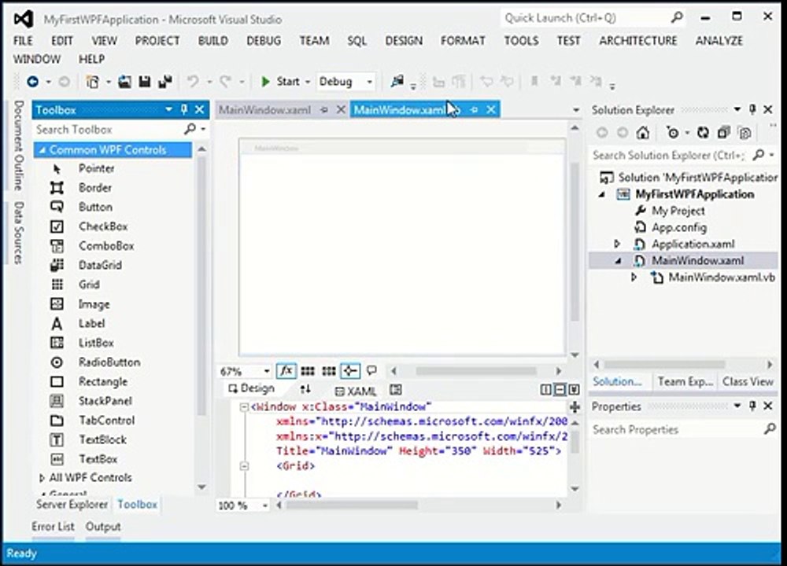Switch to horizontal split view

(560, 390)
